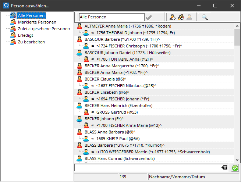The image size is (241, 182).
Task: Open the magnifier search tool
Action: point(205,17)
